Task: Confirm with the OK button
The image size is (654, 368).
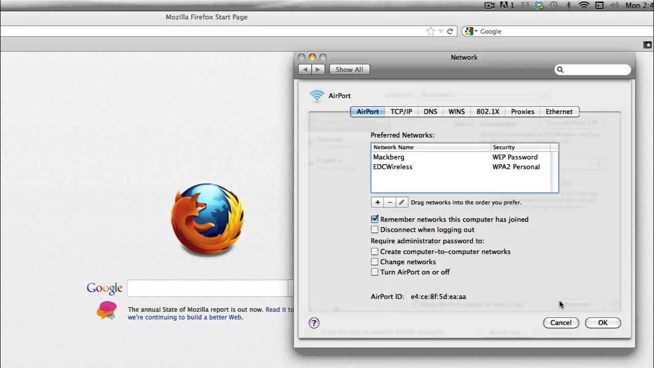Action: tap(603, 323)
